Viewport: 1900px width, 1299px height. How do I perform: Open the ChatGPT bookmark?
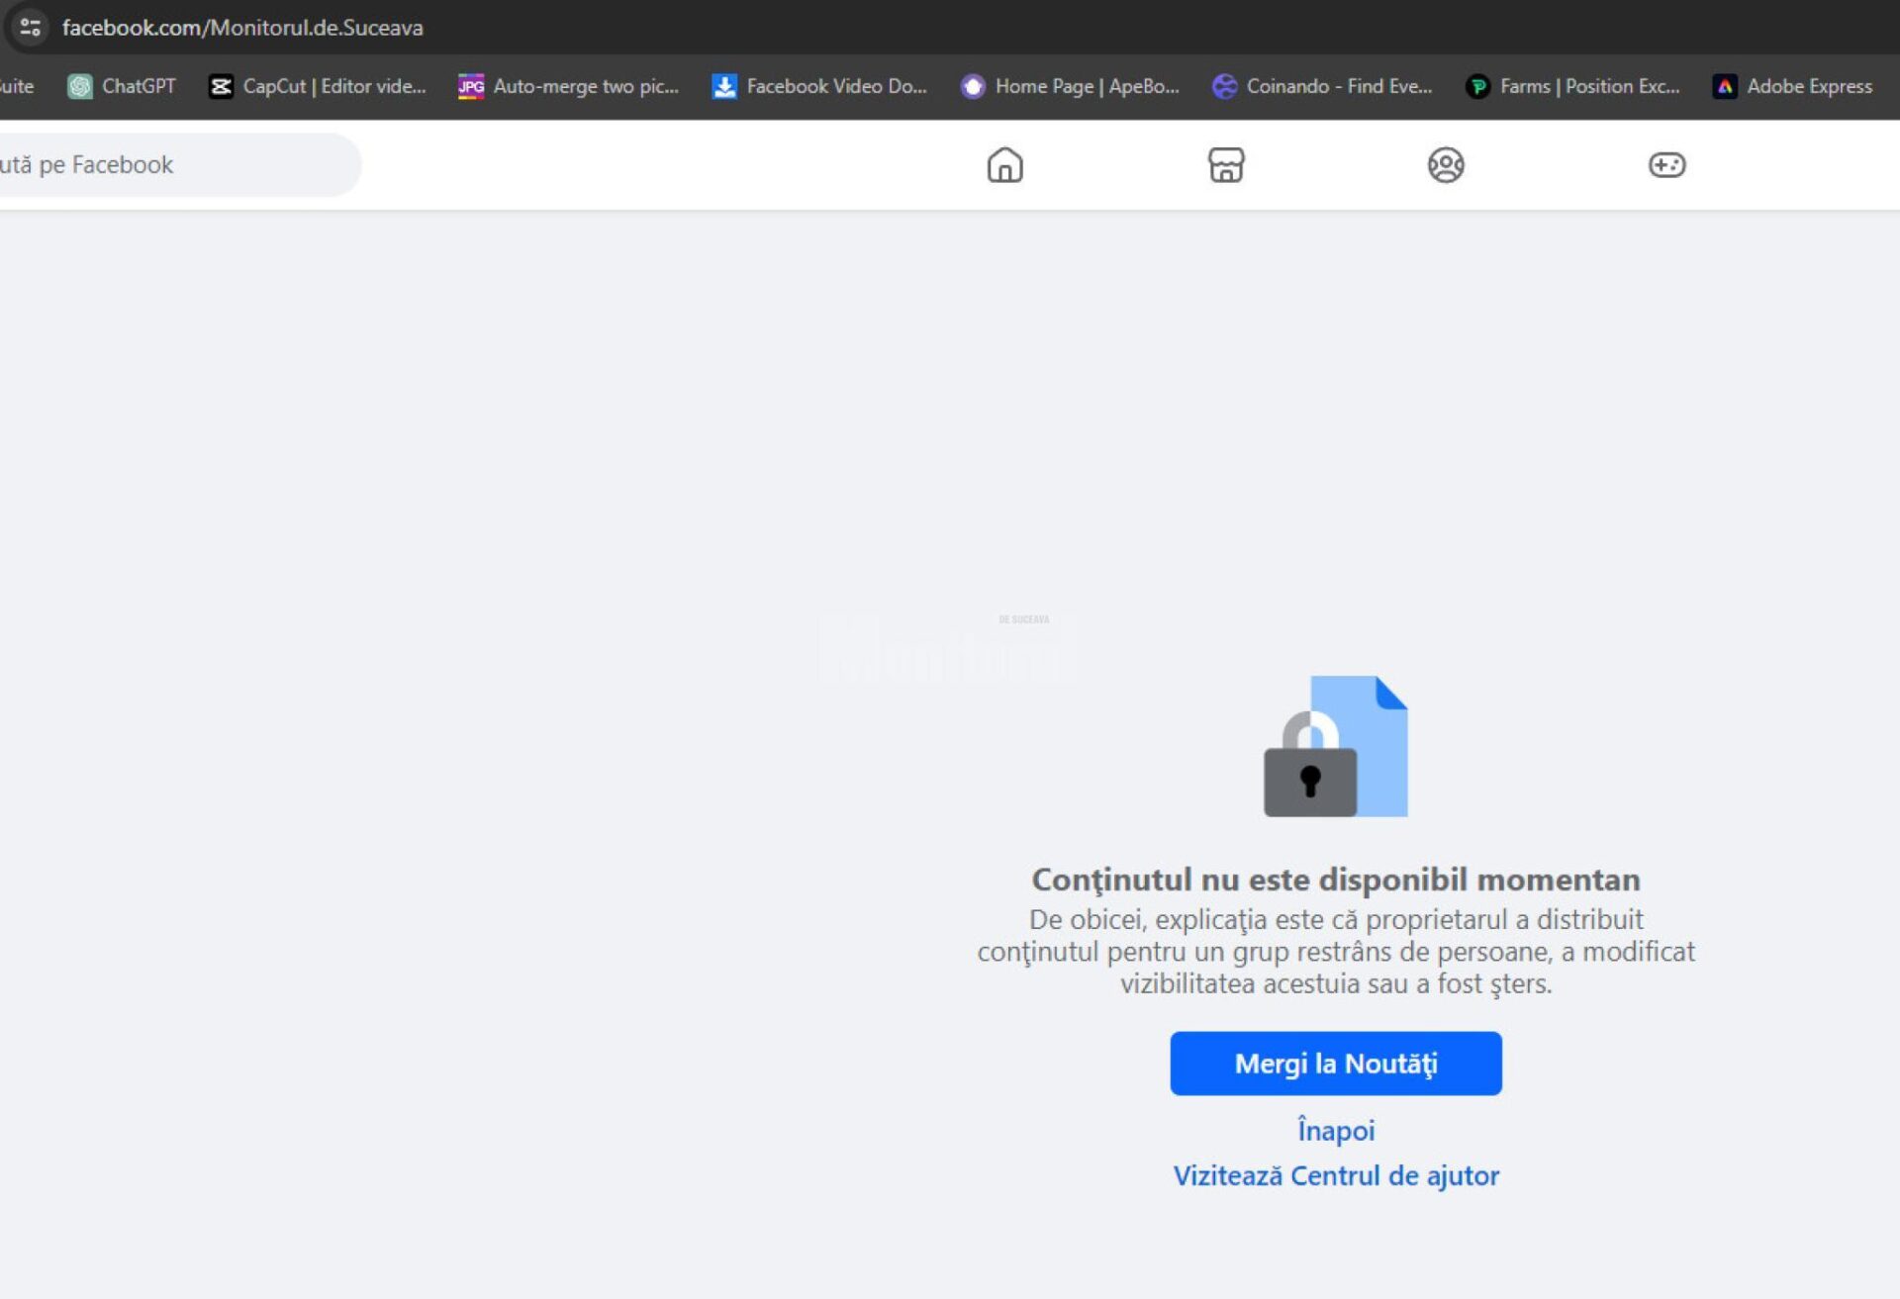[x=122, y=86]
